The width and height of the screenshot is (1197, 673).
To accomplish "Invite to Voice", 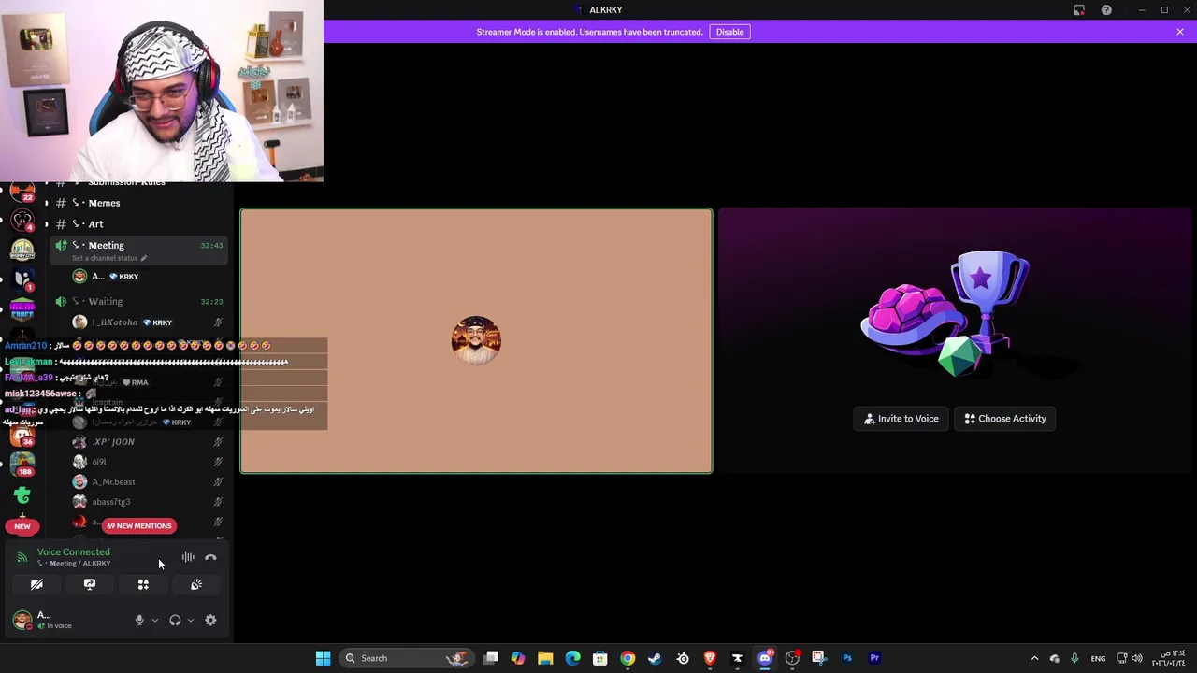I will pyautogui.click(x=901, y=419).
